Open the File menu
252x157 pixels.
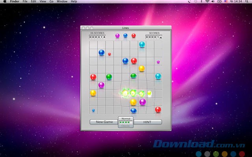click(x=25, y=2)
